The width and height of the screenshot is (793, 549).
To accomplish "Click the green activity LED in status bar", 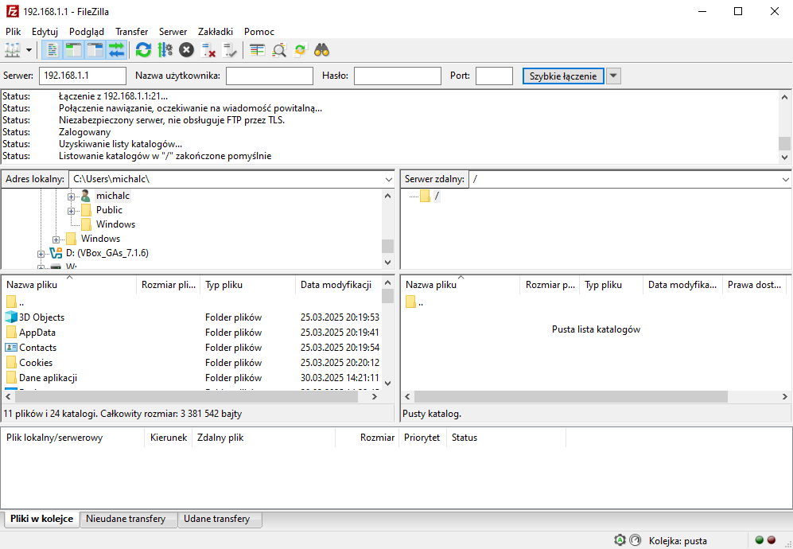I will click(759, 540).
